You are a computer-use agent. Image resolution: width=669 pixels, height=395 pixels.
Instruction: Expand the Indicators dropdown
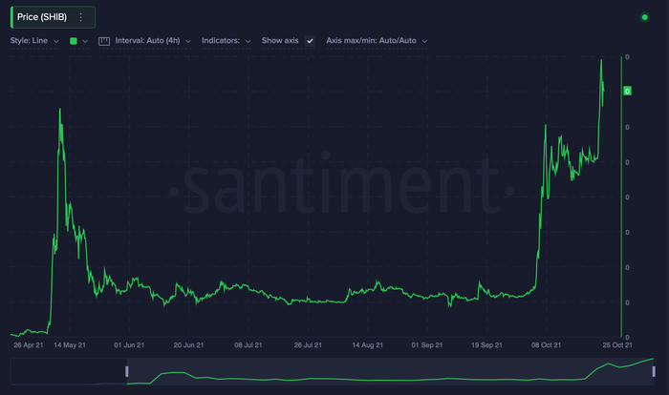pos(227,41)
